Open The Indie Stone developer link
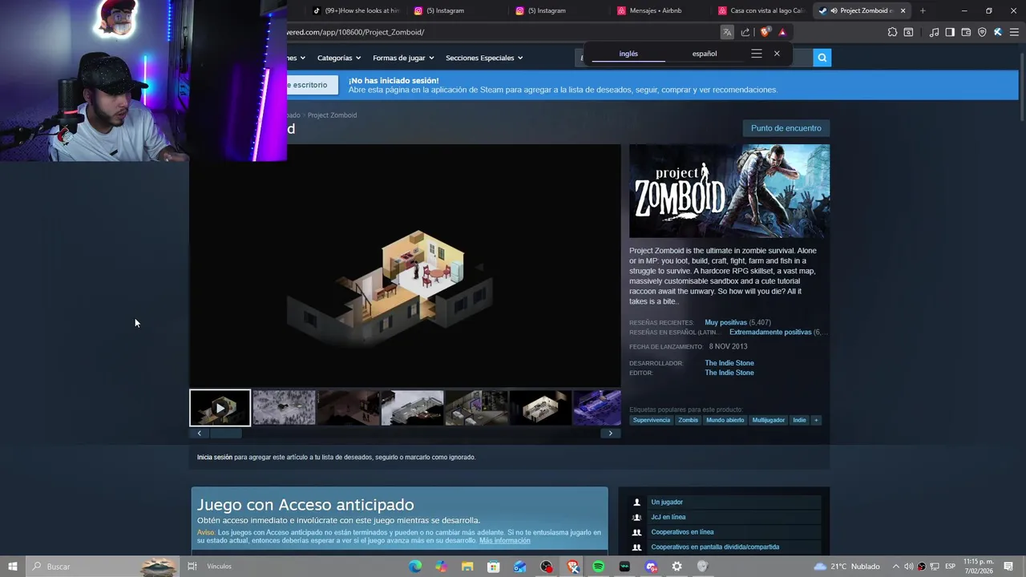Viewport: 1026px width, 577px height. click(x=729, y=363)
